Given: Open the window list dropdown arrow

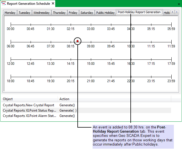Looking at the screenshot, I should tap(179, 4).
